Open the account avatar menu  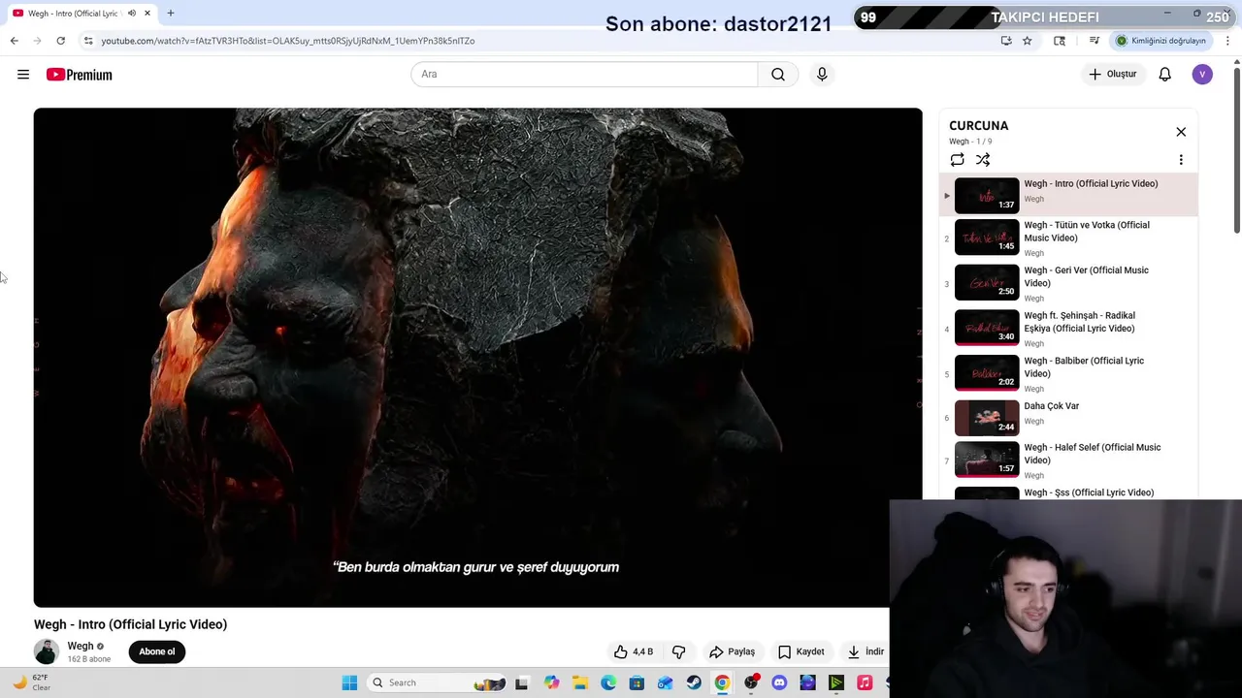1202,75
